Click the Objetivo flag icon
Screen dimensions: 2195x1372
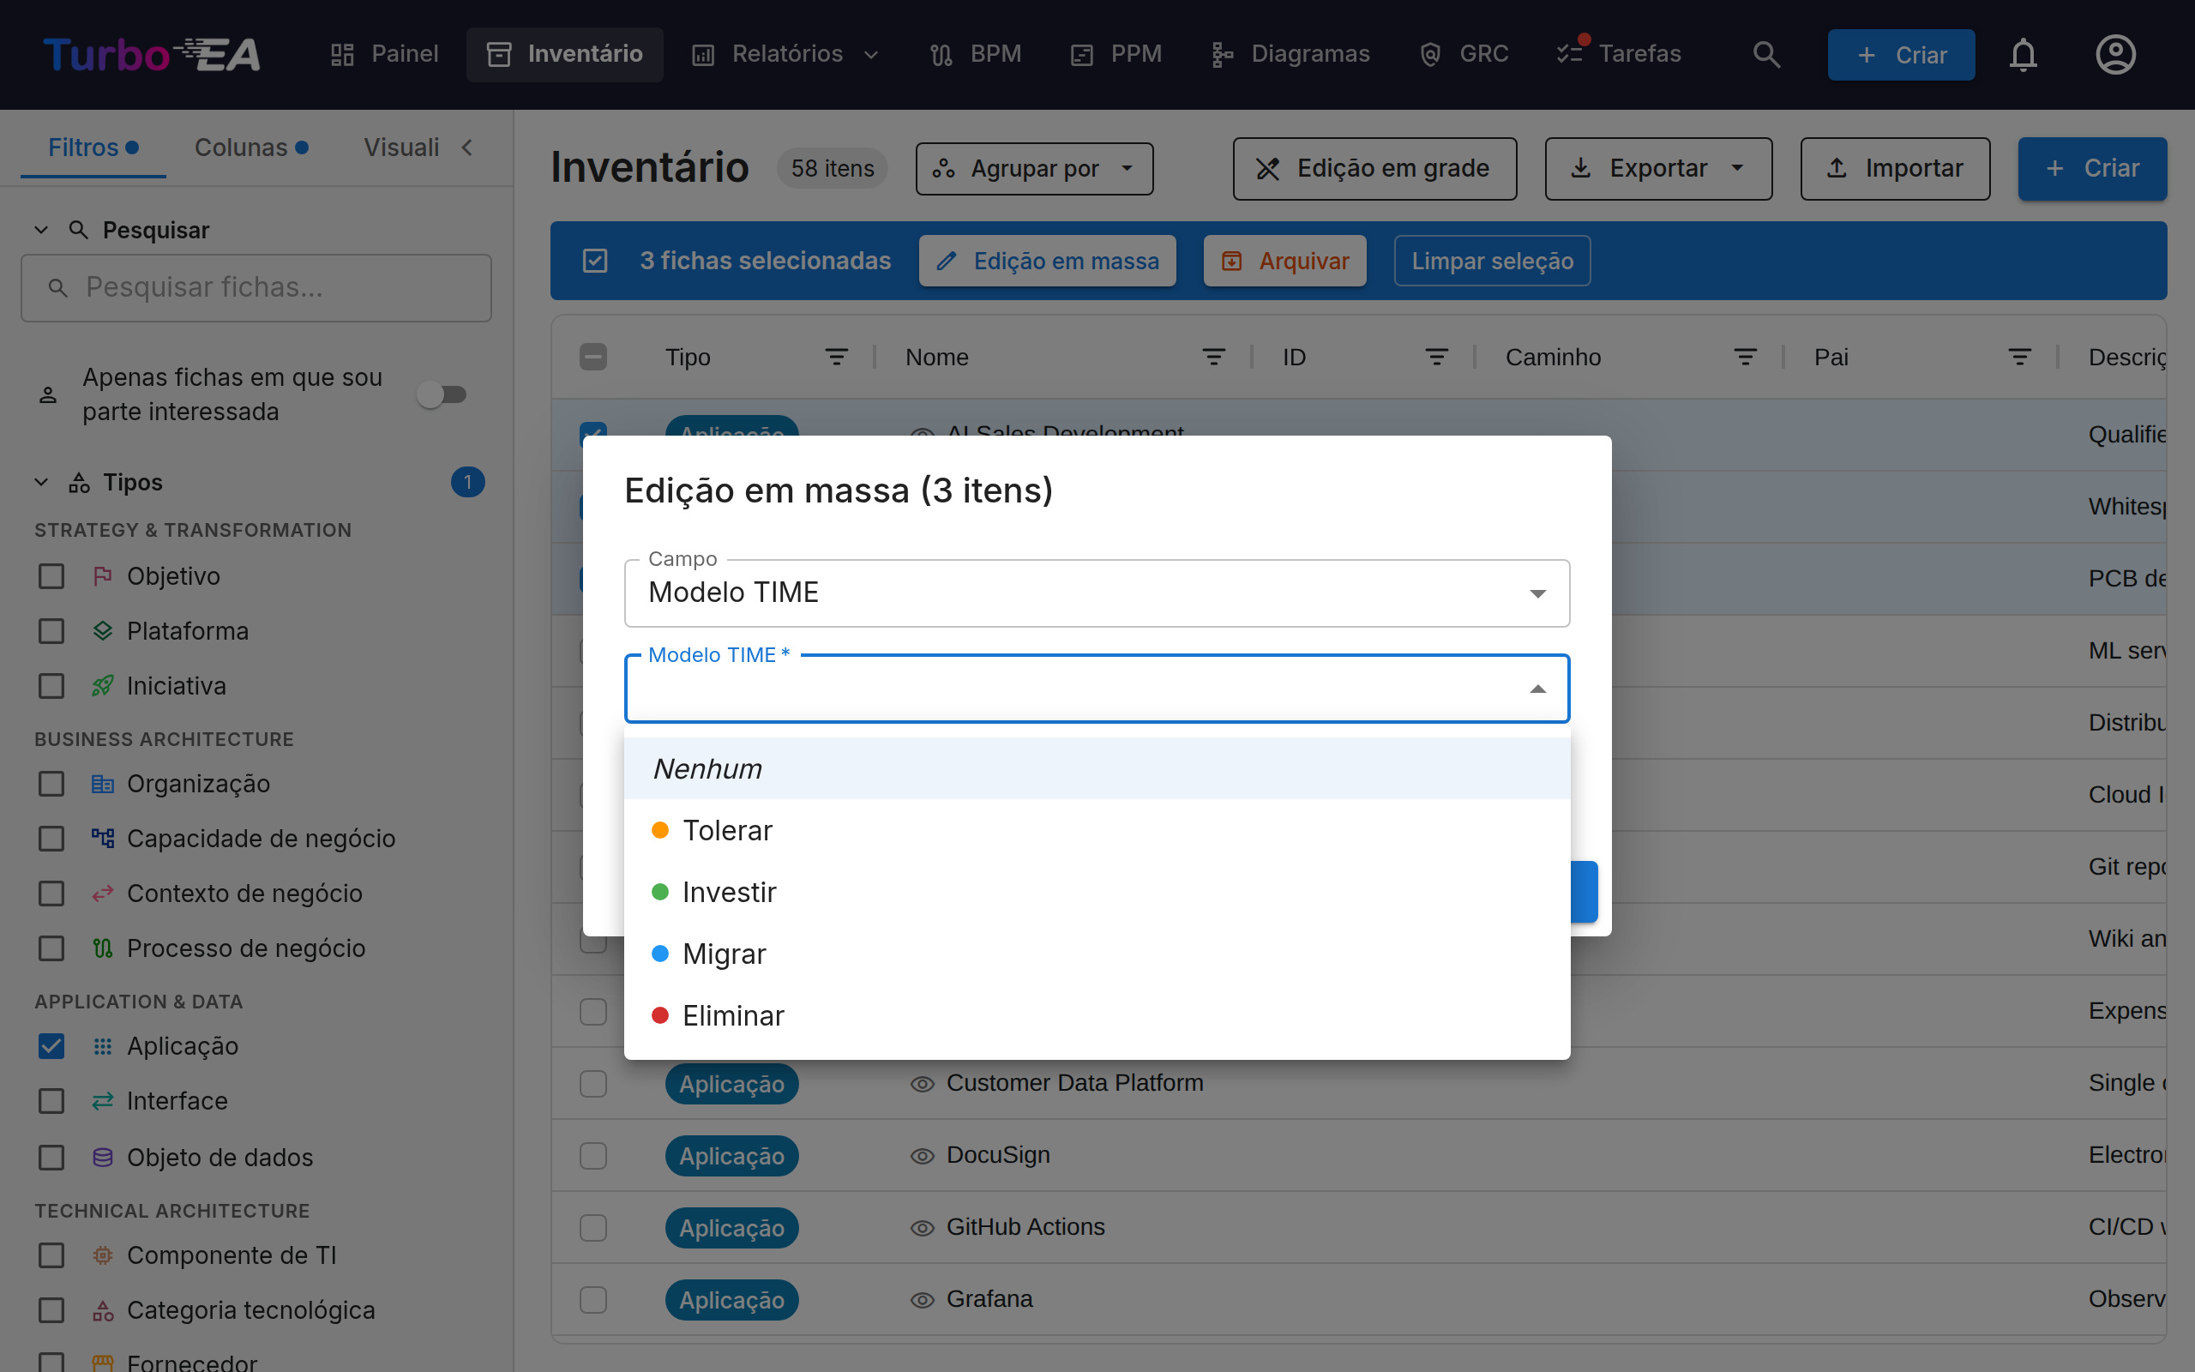coord(103,576)
